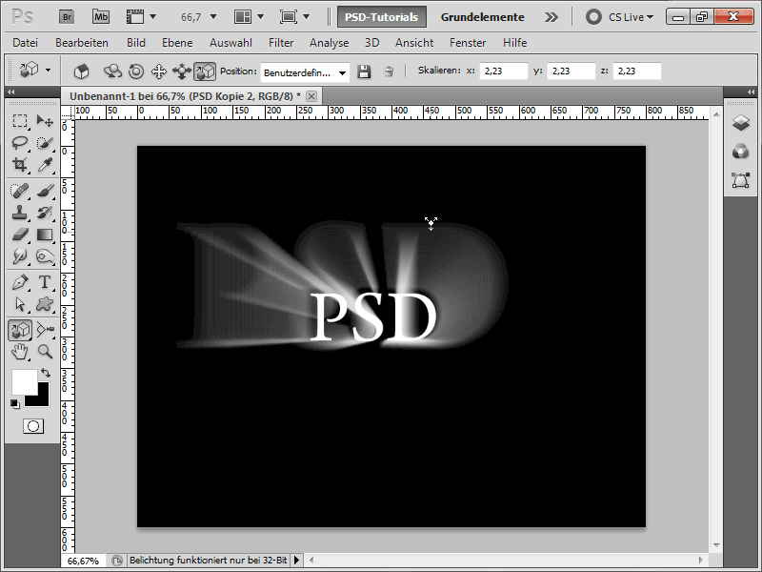The width and height of the screenshot is (762, 572).
Task: Choose the 3D Scale option
Action: (x=205, y=71)
